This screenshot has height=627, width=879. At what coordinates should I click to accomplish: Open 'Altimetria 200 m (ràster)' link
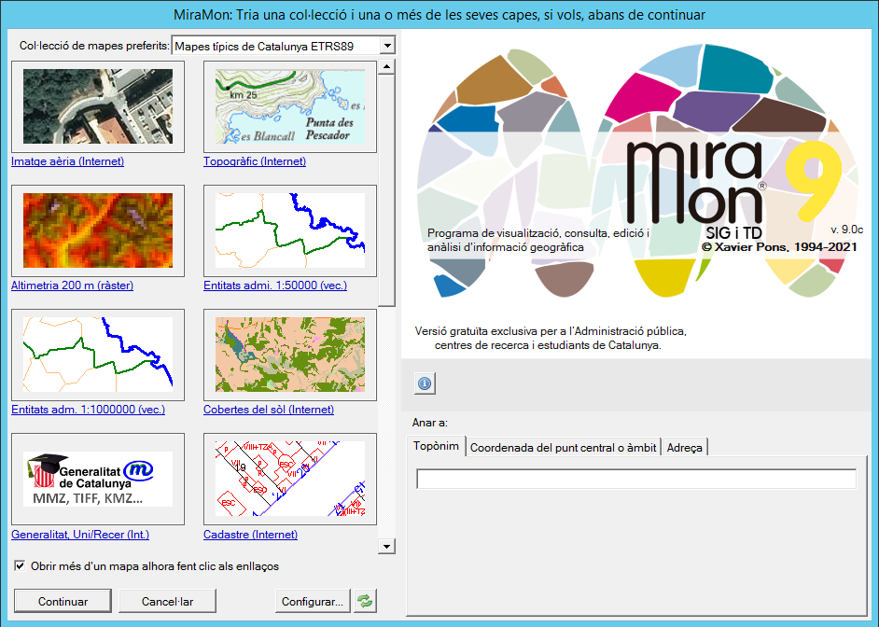point(72,286)
